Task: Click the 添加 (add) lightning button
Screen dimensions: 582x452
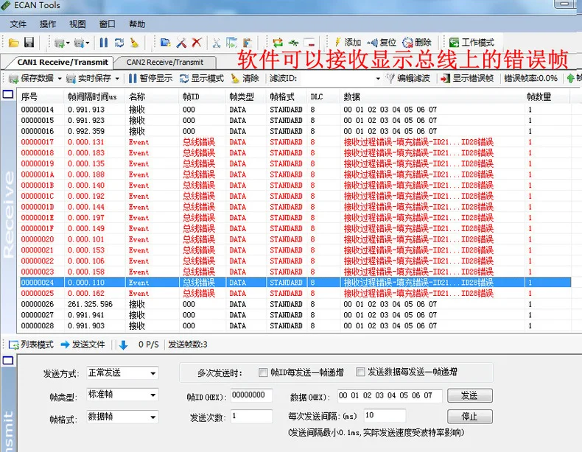Action: pyautogui.click(x=348, y=43)
